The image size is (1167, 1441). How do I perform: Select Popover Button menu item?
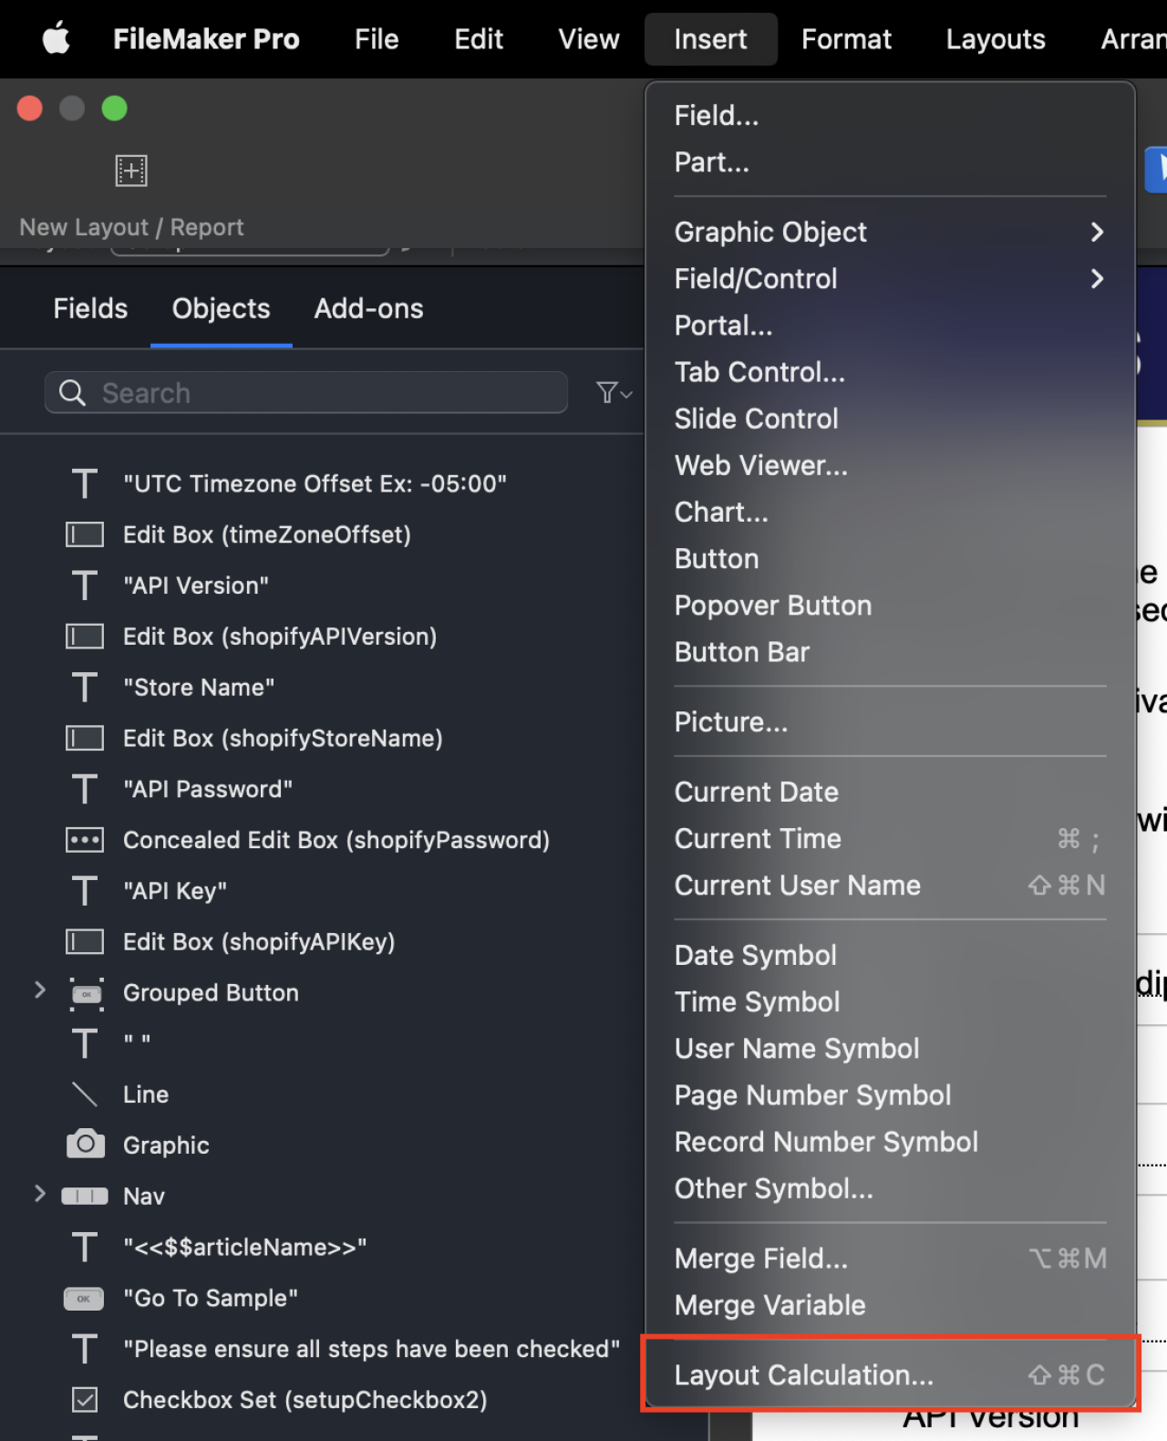[890, 605]
